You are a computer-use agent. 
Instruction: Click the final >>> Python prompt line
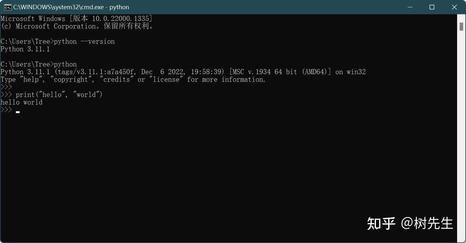coord(6,109)
